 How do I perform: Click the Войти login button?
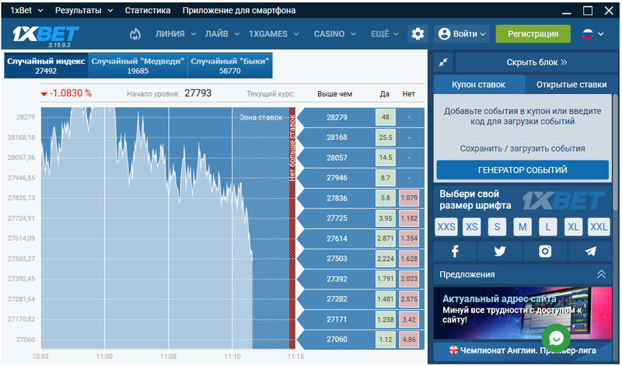(462, 34)
